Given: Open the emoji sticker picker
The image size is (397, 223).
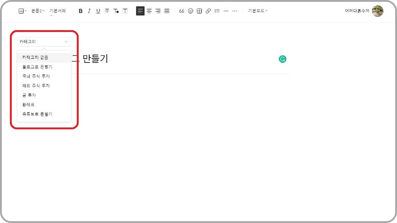Looking at the screenshot, I should (x=190, y=11).
